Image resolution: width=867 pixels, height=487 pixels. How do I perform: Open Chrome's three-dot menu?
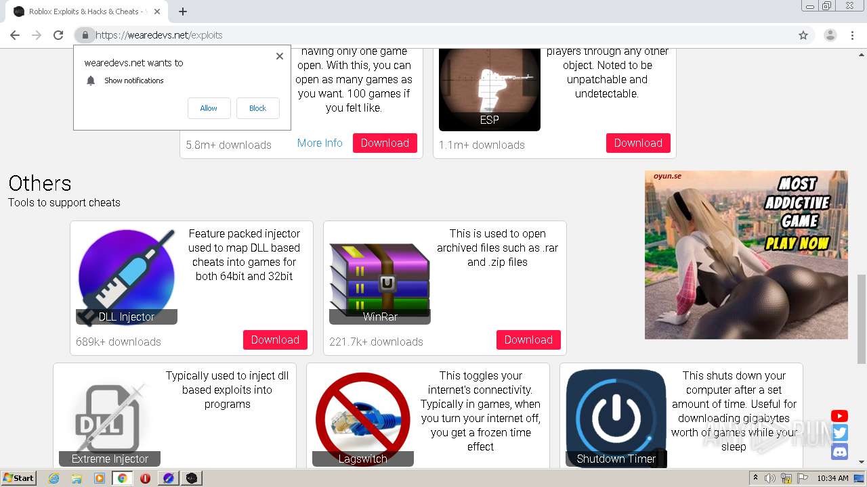(x=852, y=35)
